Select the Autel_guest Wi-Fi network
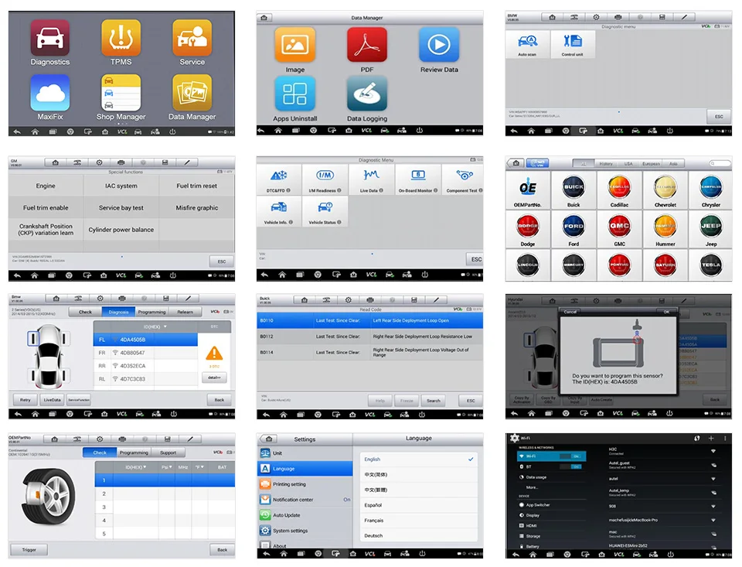Screen dimensions: 742x567 click(x=662, y=465)
